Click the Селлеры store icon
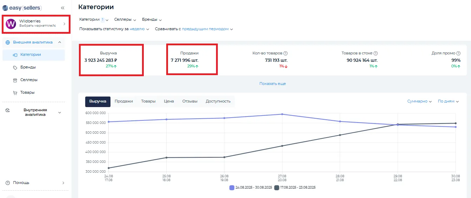 pos(15,80)
